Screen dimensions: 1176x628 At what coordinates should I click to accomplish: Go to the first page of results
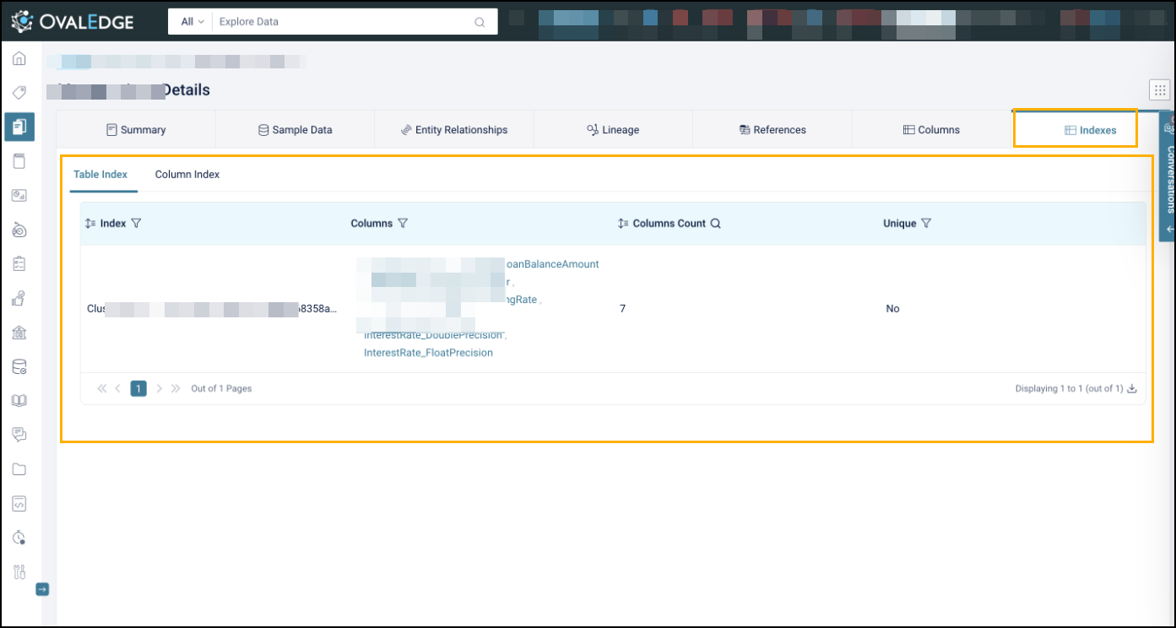click(102, 389)
